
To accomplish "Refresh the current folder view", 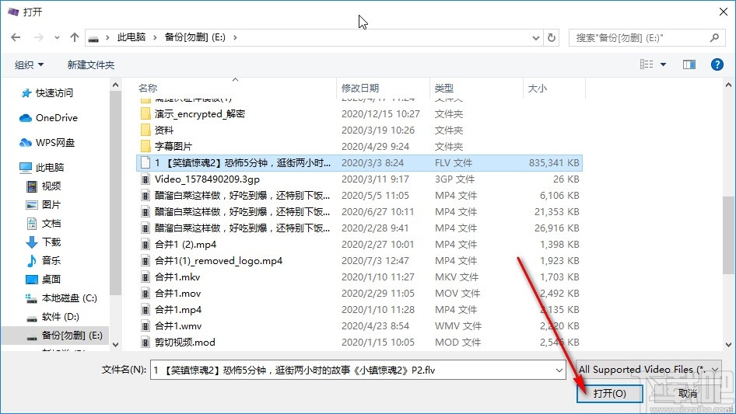I will 552,37.
